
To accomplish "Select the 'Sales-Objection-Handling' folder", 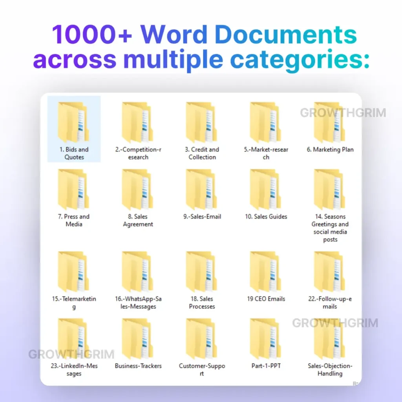I will (330, 339).
